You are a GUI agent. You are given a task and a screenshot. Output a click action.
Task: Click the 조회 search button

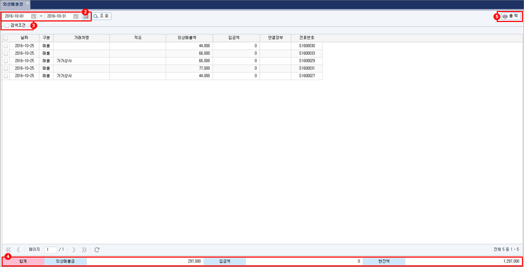point(102,16)
